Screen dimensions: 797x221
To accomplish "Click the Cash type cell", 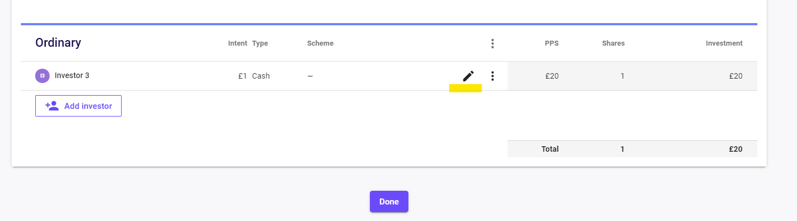I will pyautogui.click(x=261, y=76).
